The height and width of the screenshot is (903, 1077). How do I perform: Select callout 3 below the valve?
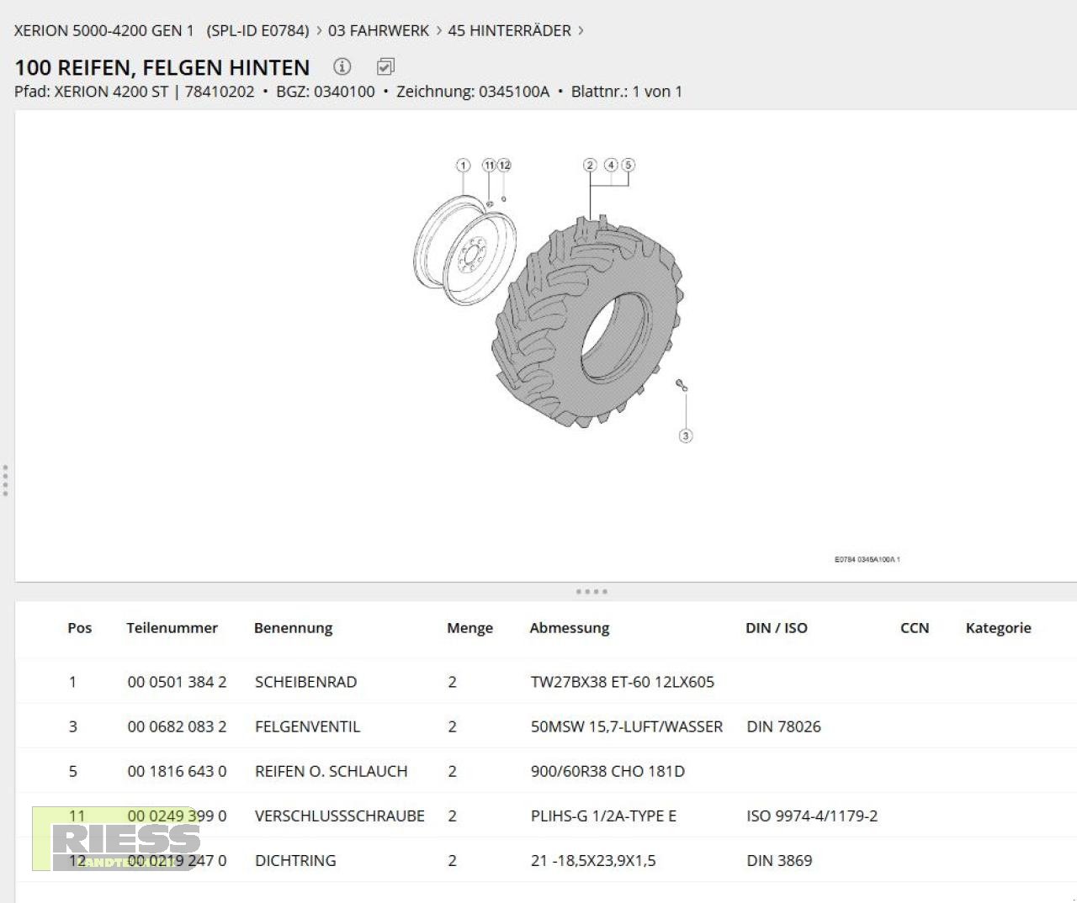click(686, 436)
